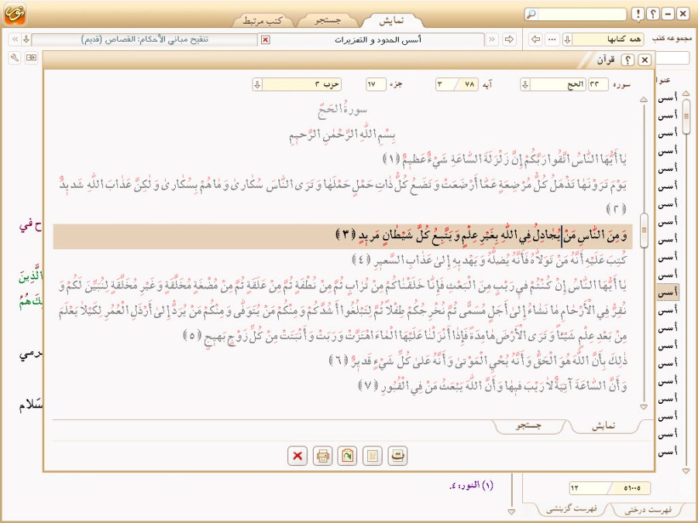Click the Arabic text display icon in bottom toolbar
This screenshot has height=523, width=698.
tap(397, 456)
